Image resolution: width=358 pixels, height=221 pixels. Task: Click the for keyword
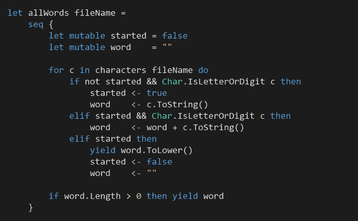point(57,70)
